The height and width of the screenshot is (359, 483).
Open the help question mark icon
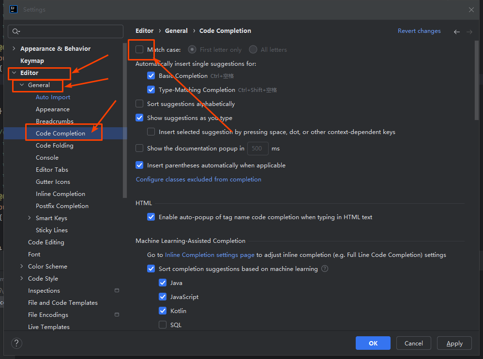pos(16,343)
